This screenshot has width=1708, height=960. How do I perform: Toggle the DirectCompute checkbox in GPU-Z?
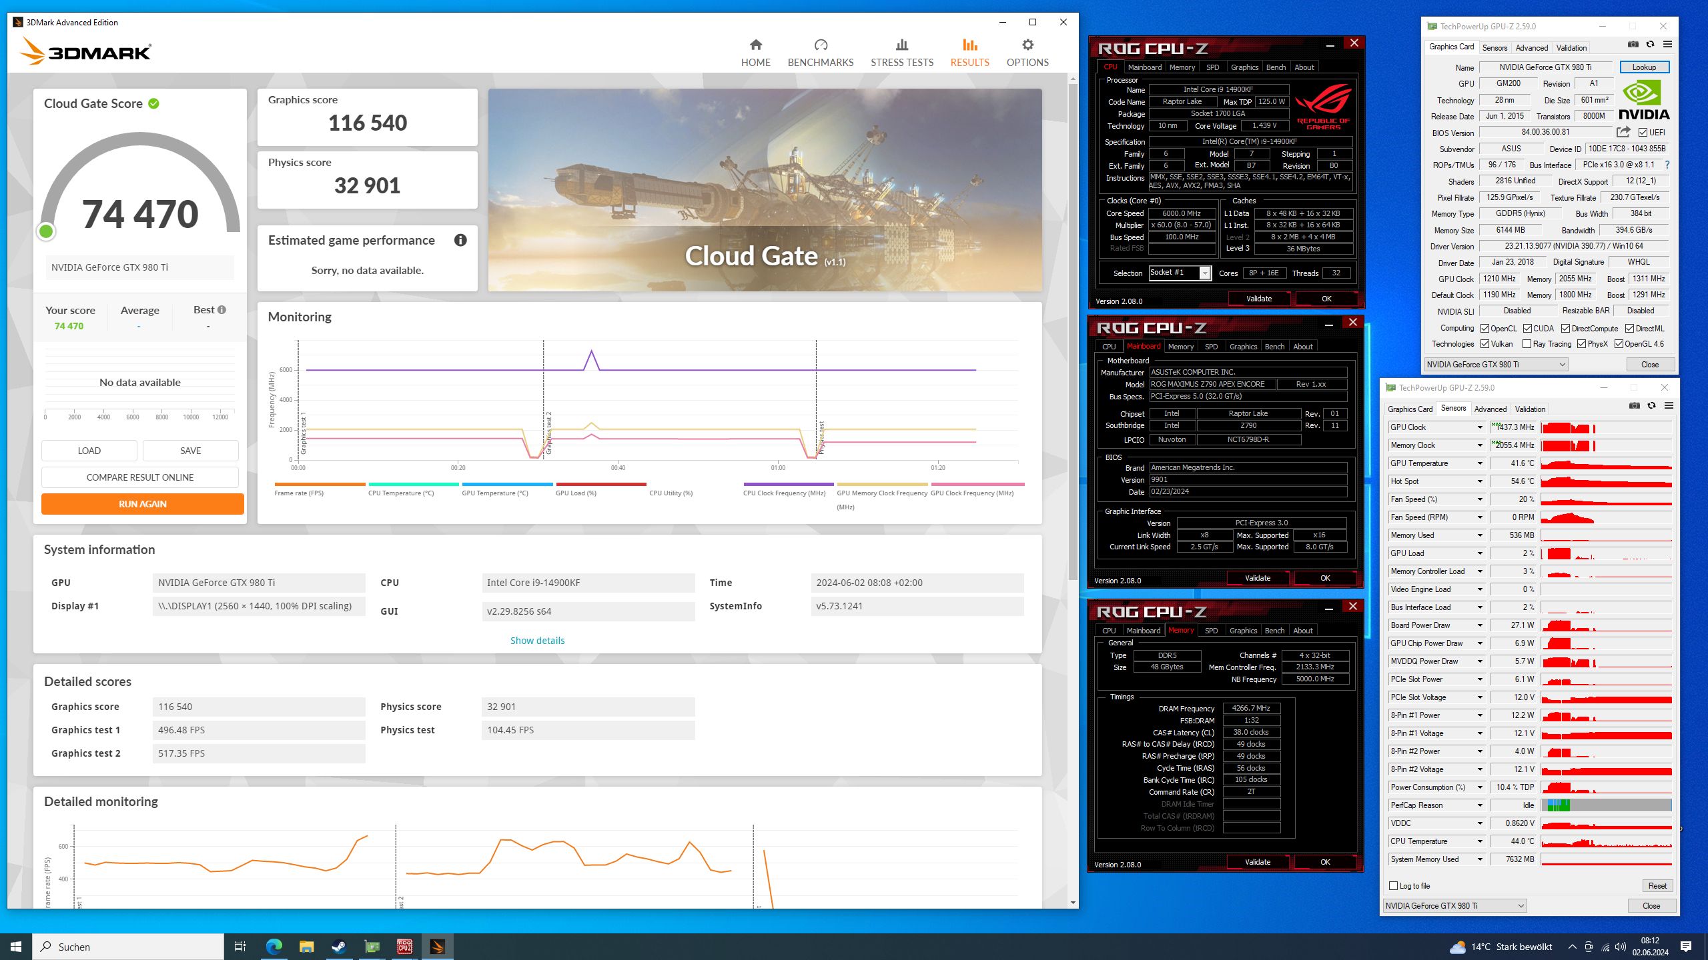coord(1565,329)
